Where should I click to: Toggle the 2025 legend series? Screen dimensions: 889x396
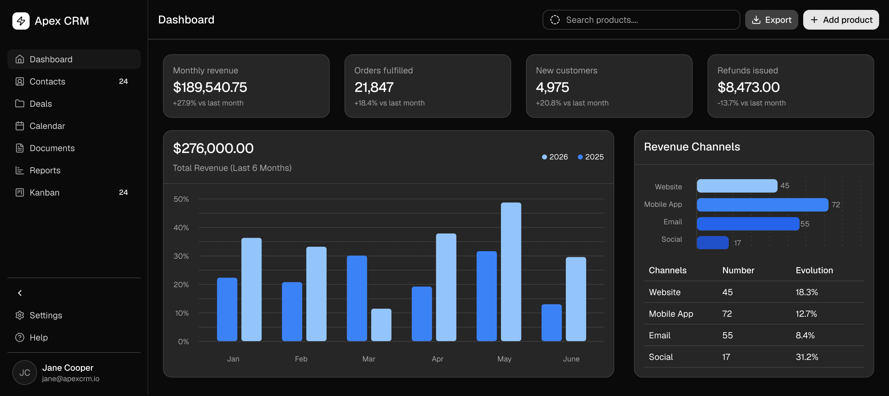[591, 157]
